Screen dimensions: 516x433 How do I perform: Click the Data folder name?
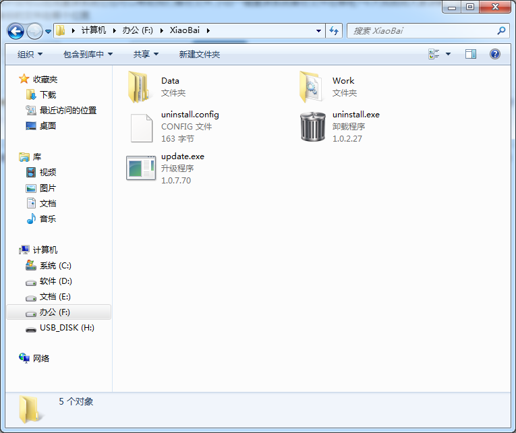170,81
